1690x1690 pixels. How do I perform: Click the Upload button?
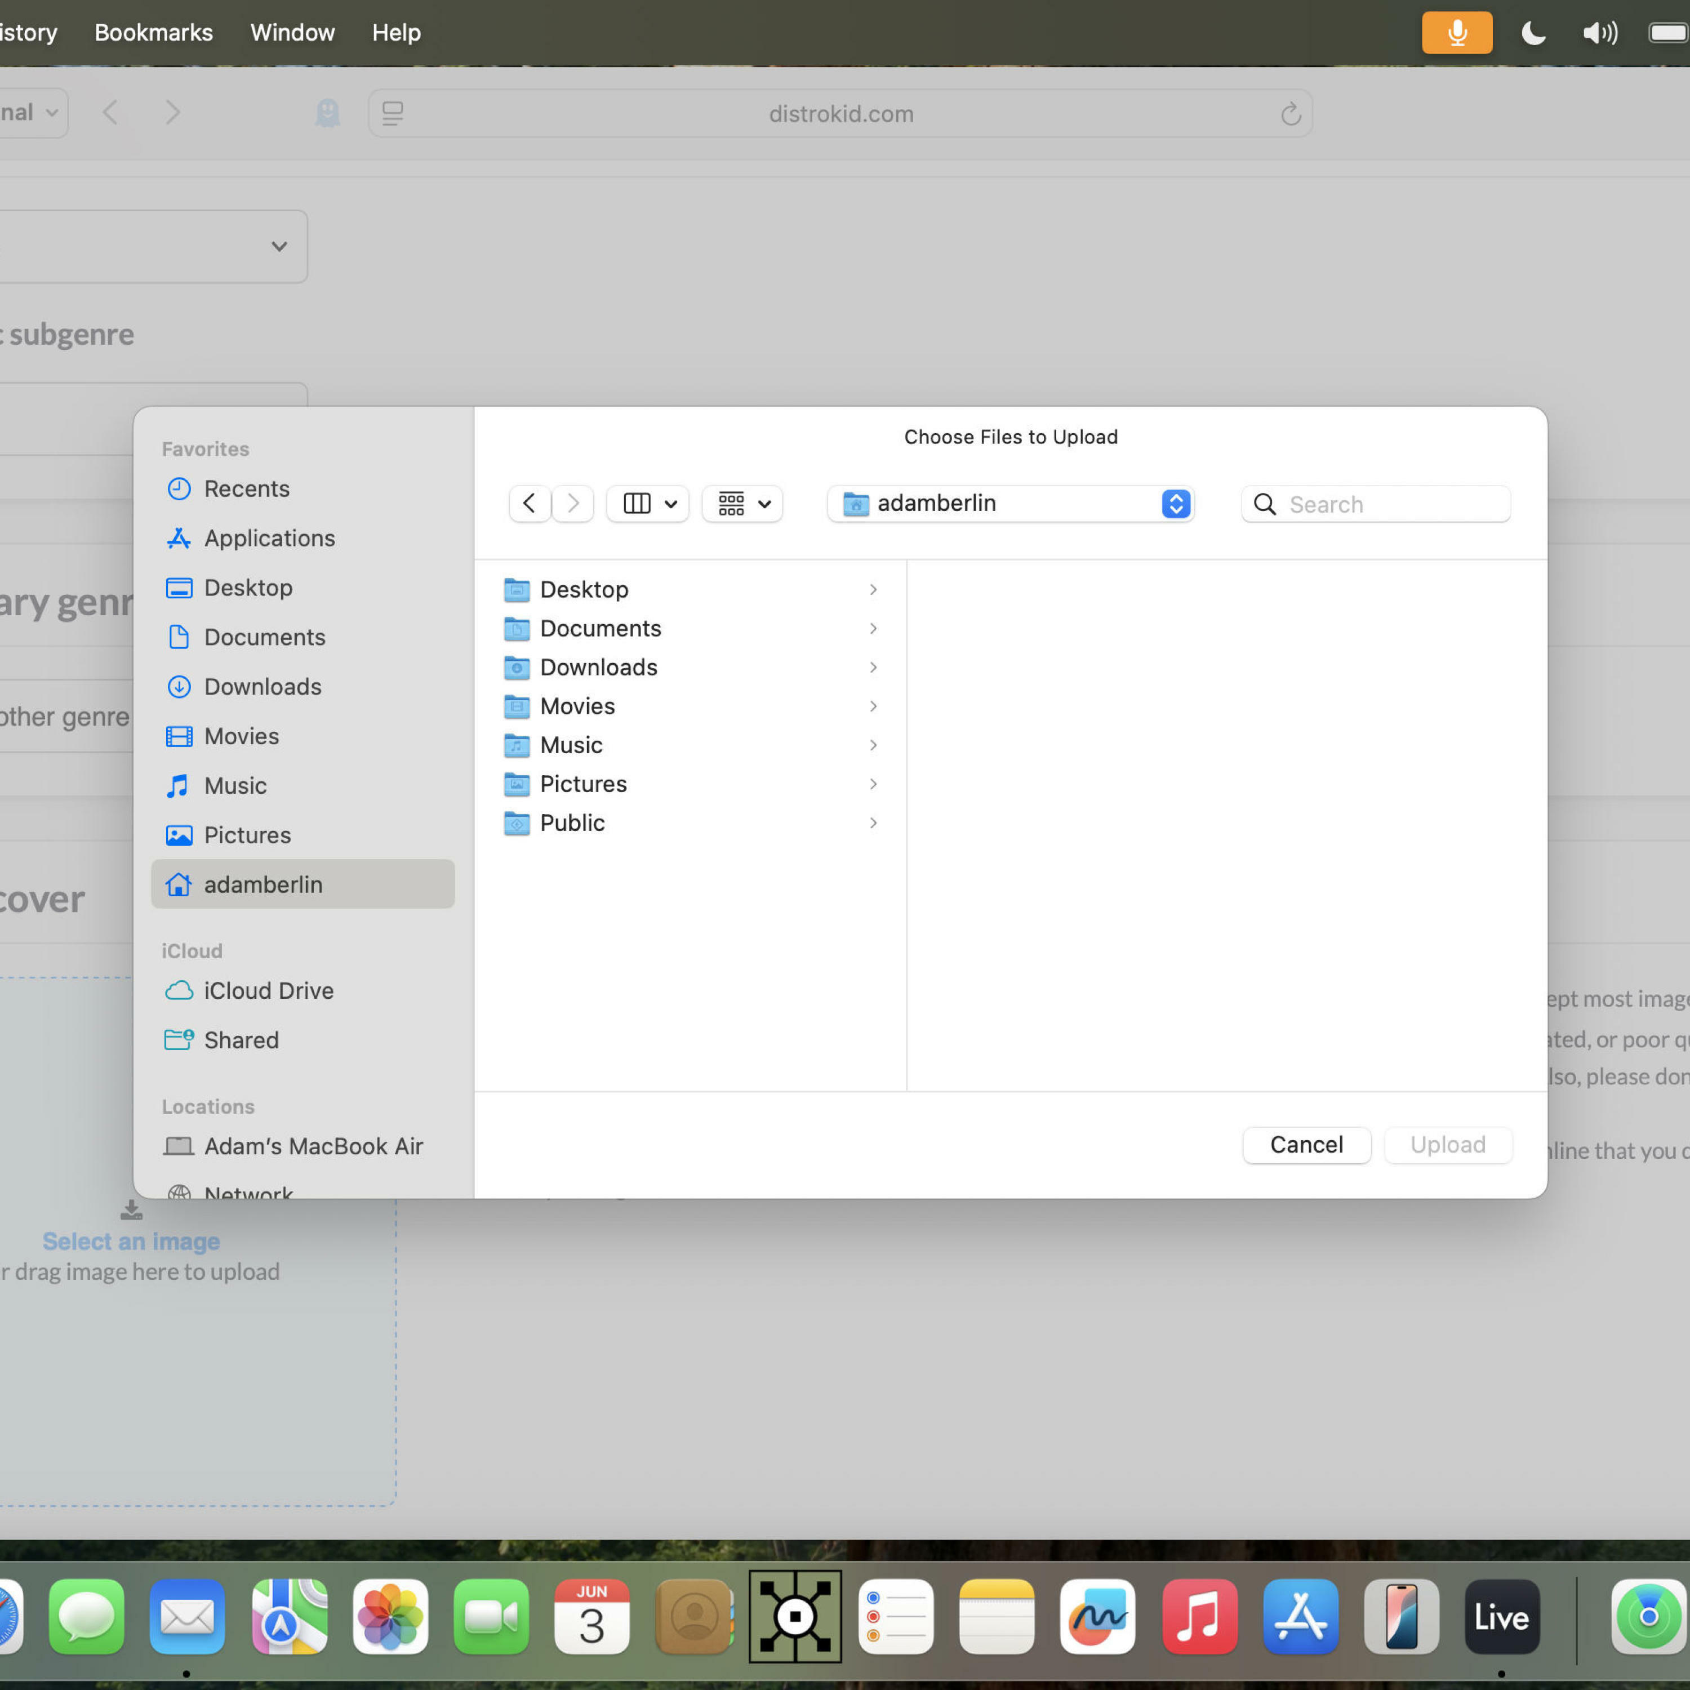[x=1448, y=1144]
